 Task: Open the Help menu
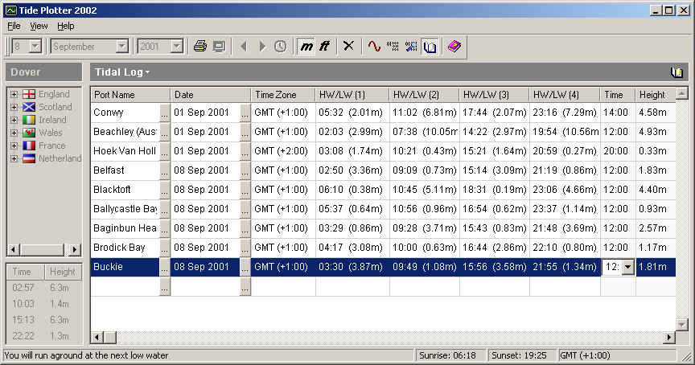(66, 27)
